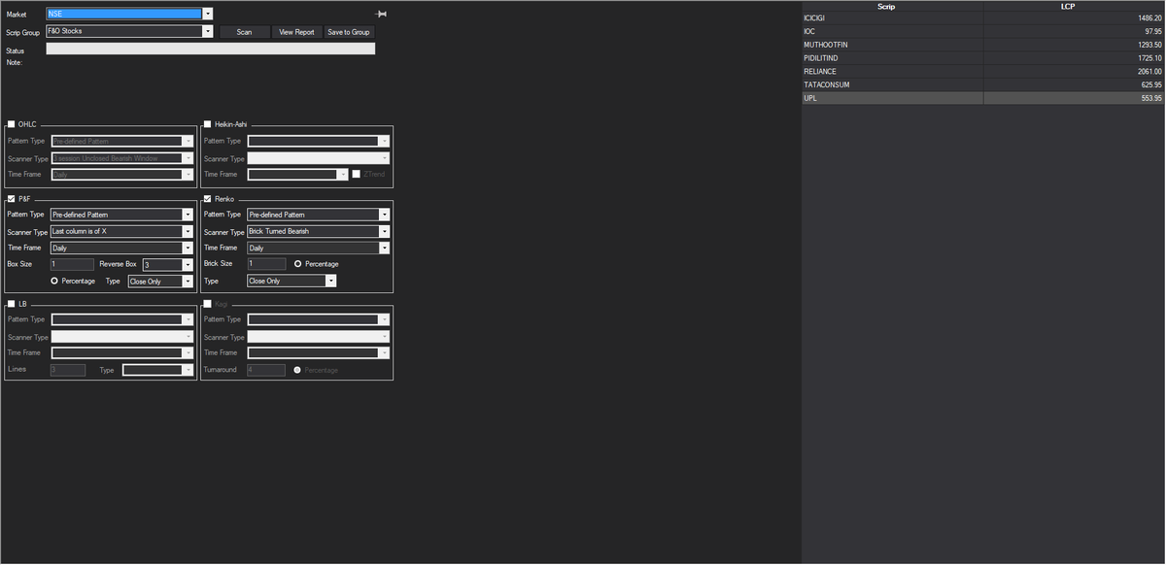Open OHLC Time Frame dropdown showing Daily

[122, 175]
